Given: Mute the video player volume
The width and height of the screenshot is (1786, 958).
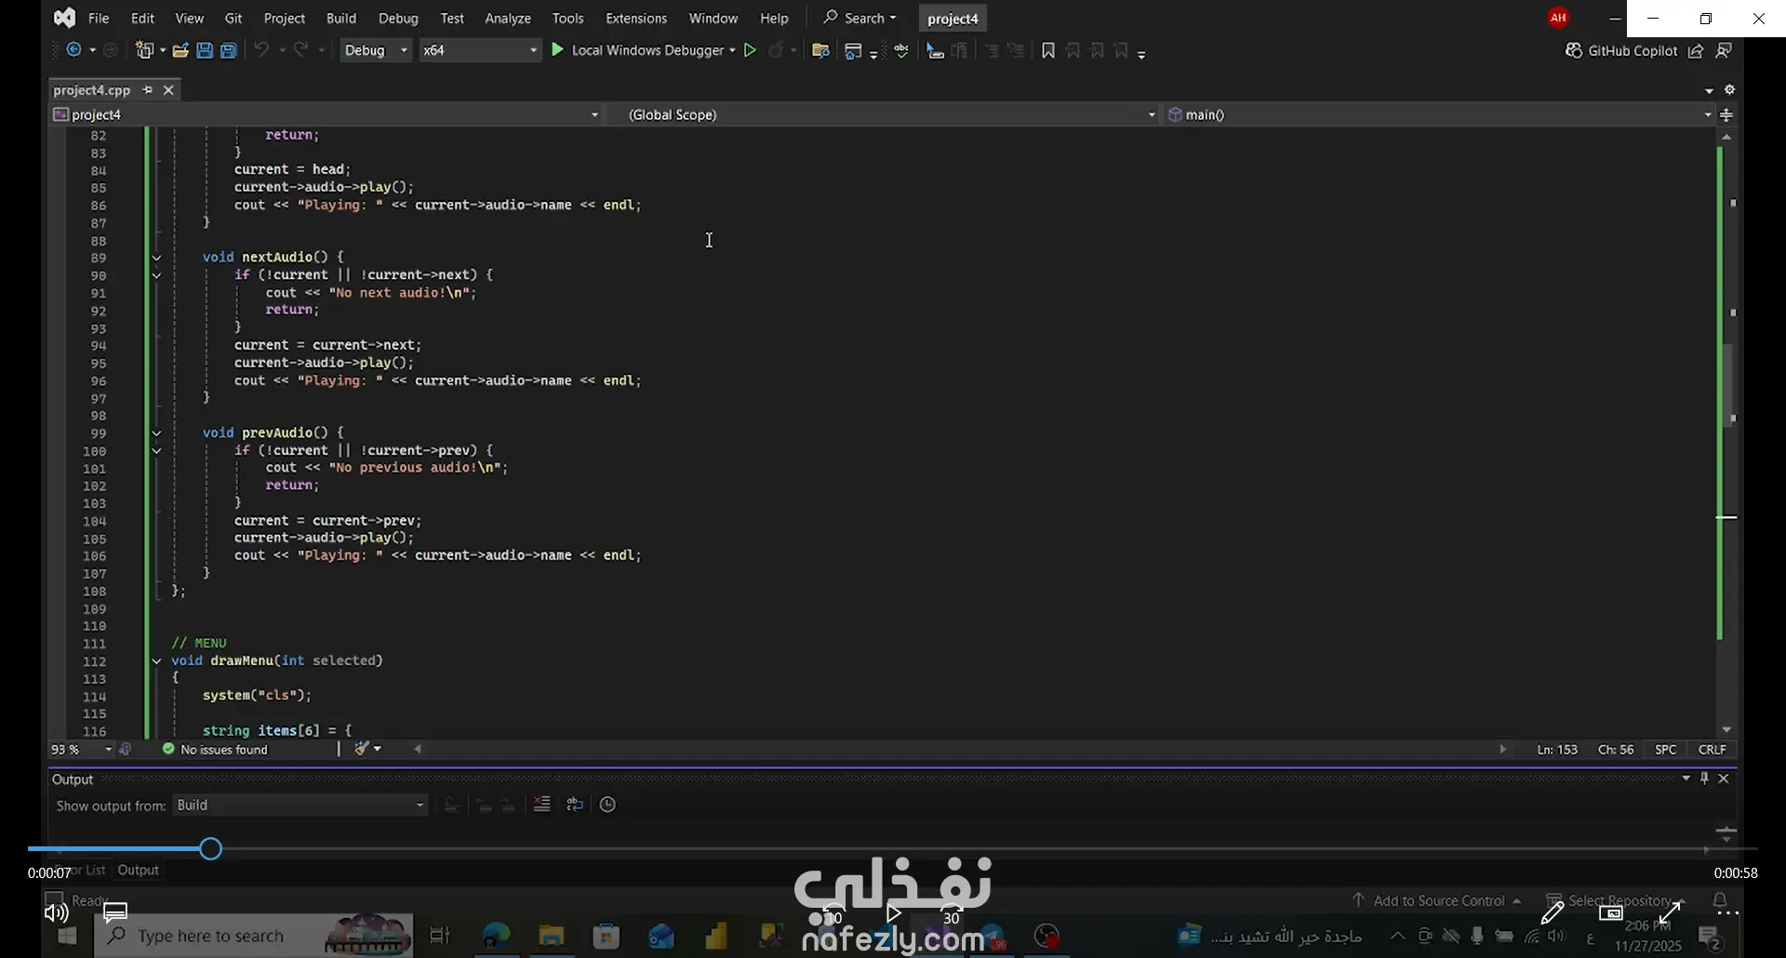Looking at the screenshot, I should pyautogui.click(x=56, y=913).
